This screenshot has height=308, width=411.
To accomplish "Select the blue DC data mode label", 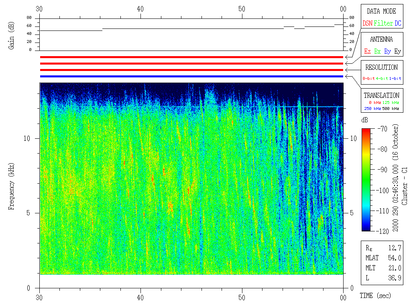I will (x=398, y=23).
